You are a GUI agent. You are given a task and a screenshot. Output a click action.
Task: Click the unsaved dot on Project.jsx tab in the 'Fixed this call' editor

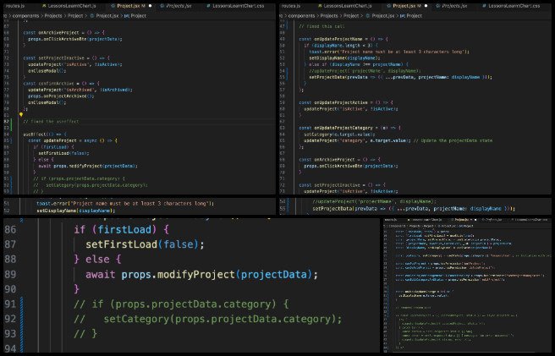tap(426, 6)
